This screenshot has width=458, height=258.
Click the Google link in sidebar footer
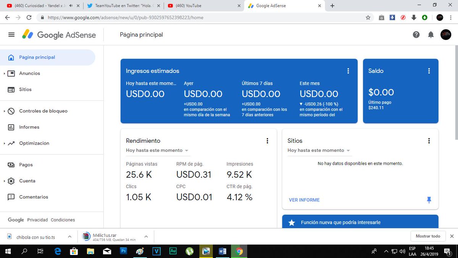(16, 220)
